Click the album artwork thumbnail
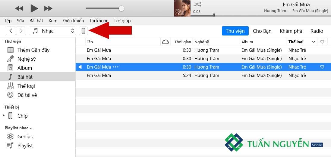 (182, 8)
